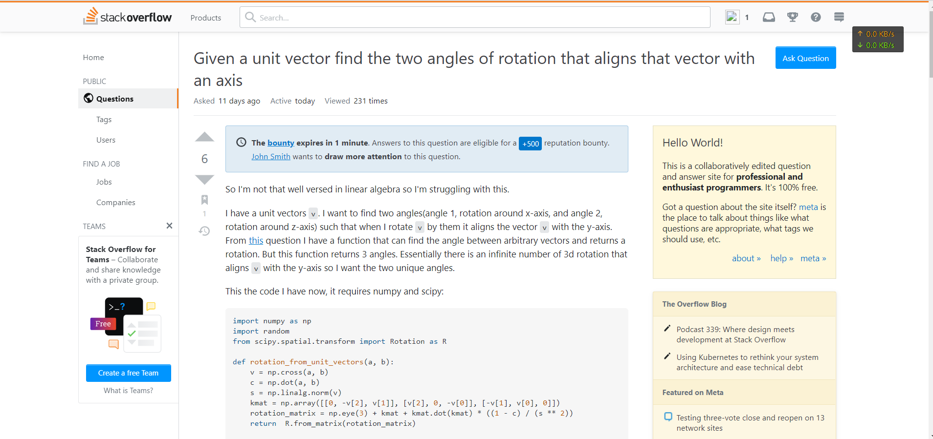This screenshot has width=933, height=439.
Task: Click the Ask Question button
Action: click(x=805, y=58)
